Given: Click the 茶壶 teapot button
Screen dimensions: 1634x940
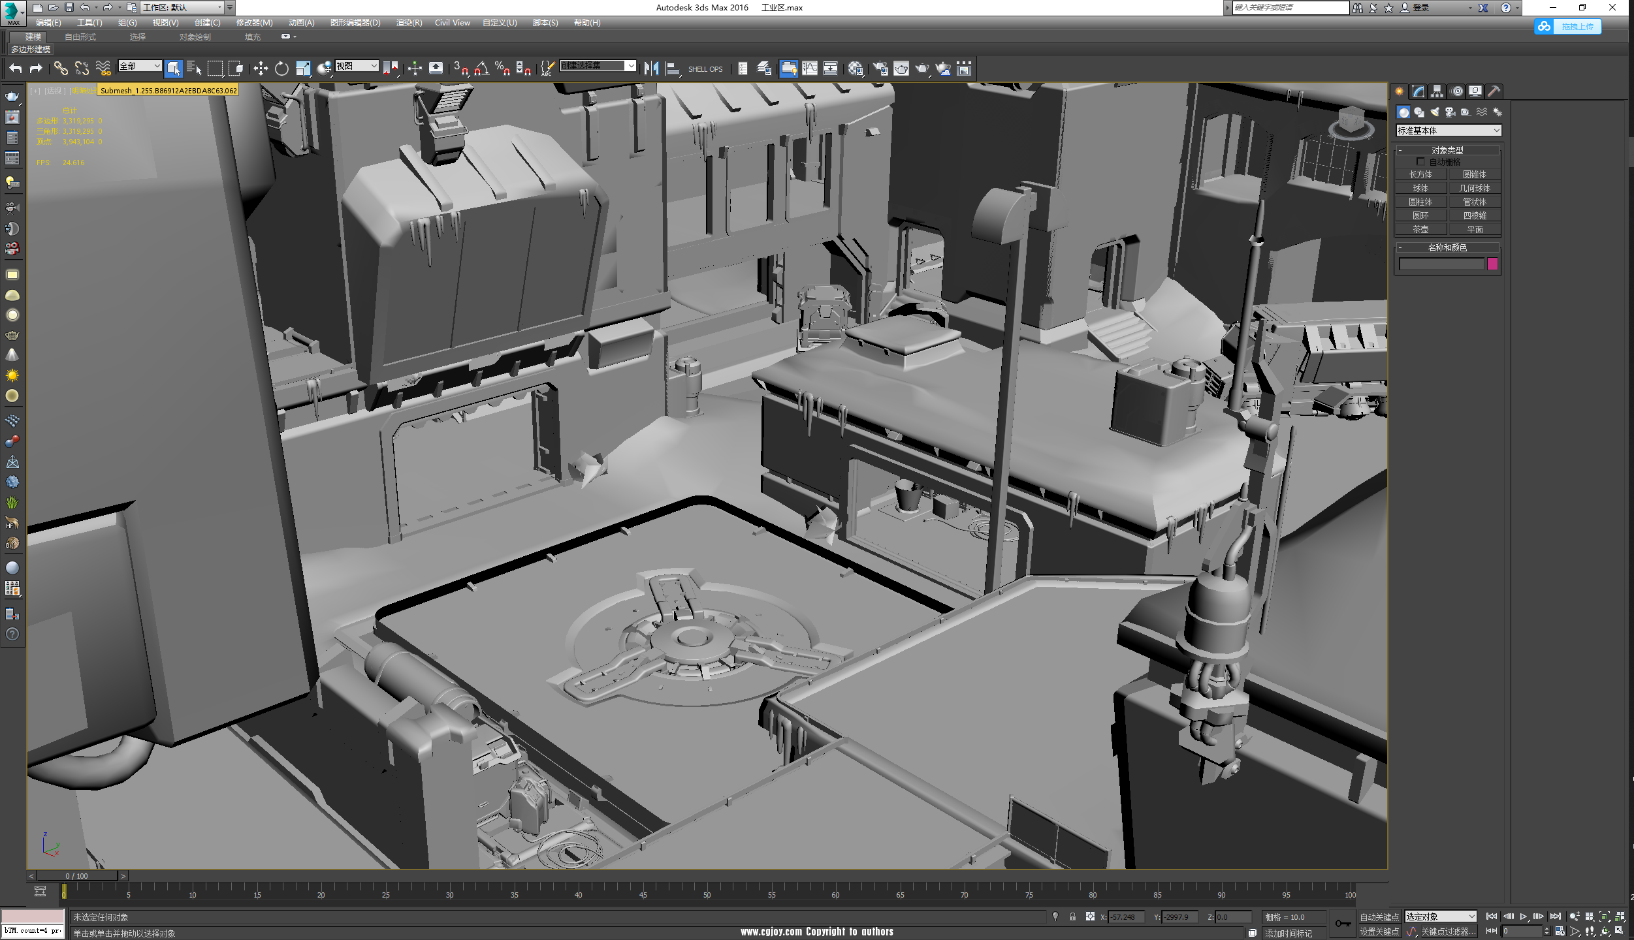Looking at the screenshot, I should coord(1420,230).
